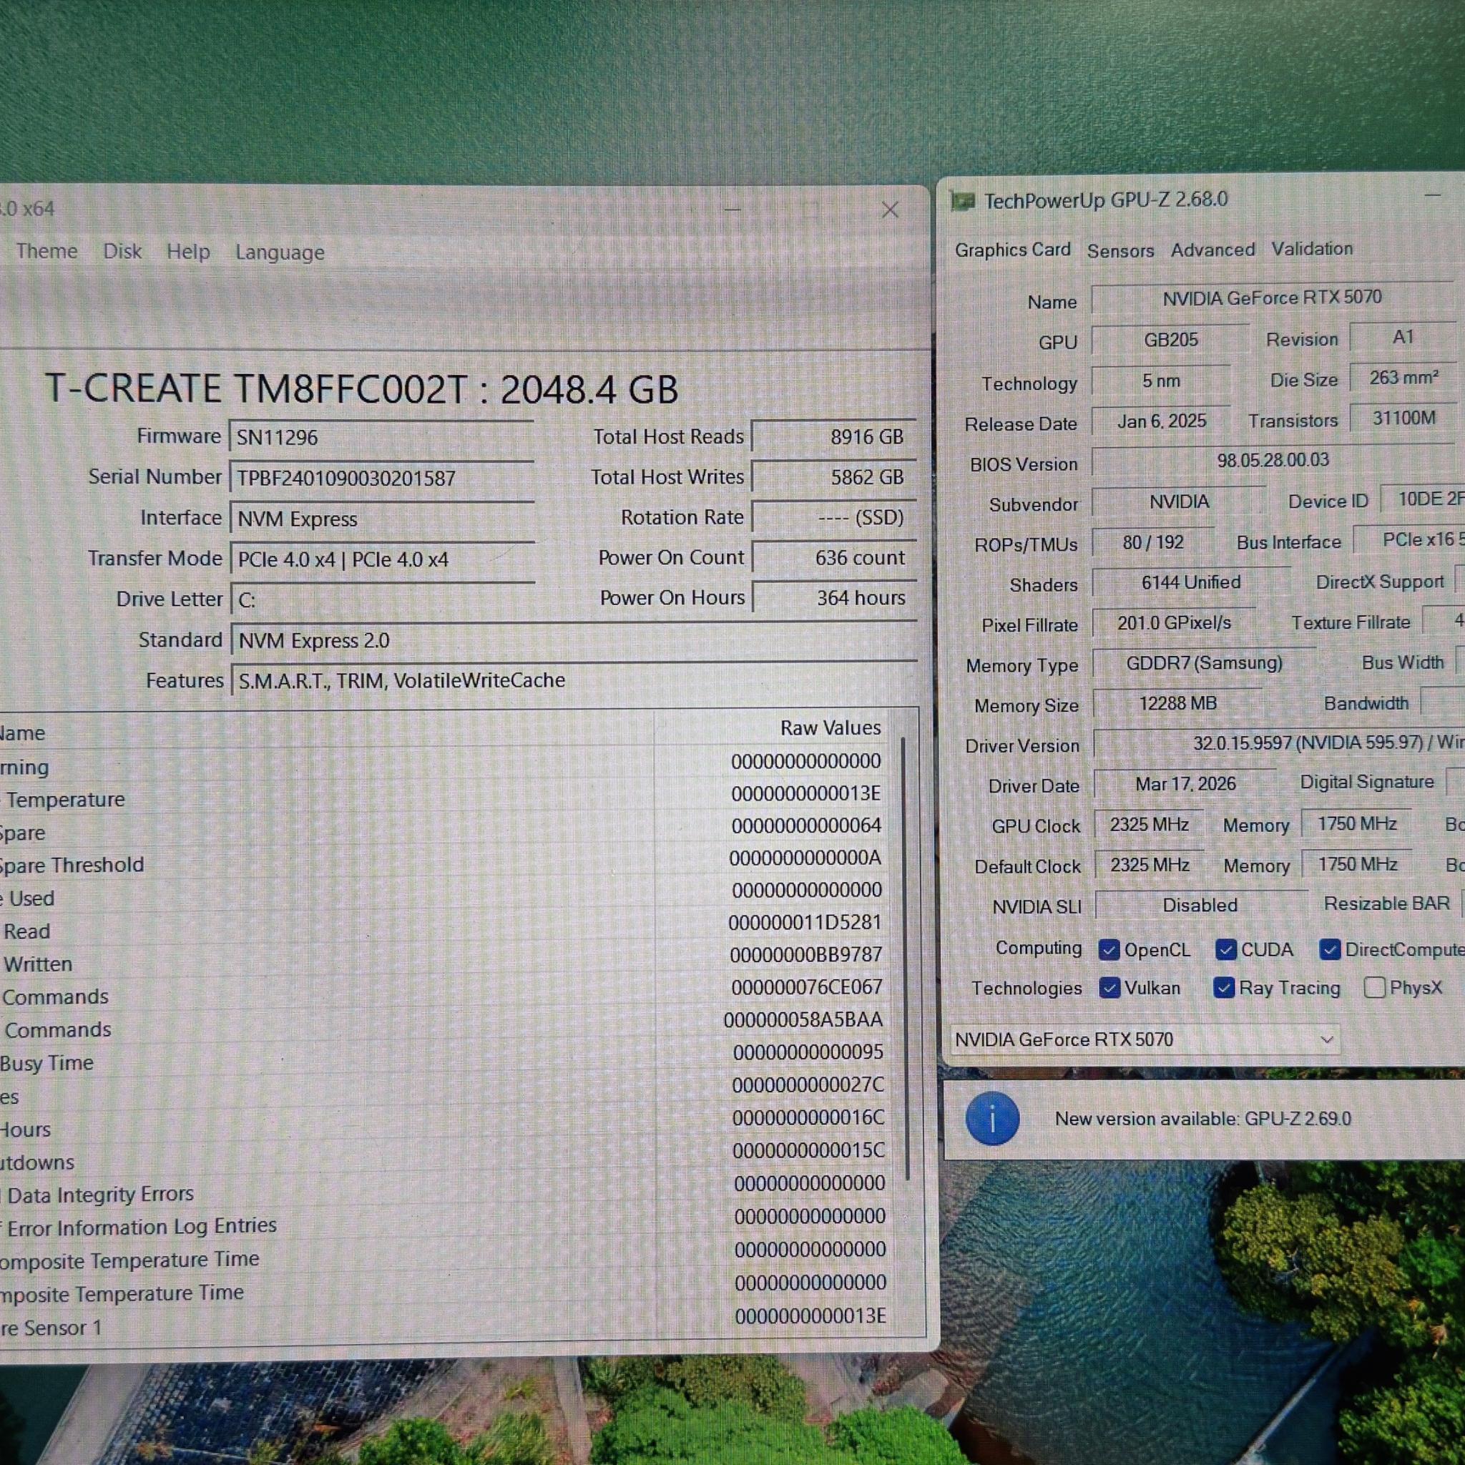The image size is (1465, 1465).
Task: Close the CrystalDiskInfo window
Action: 890,210
